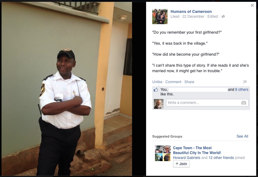
Task: Open Howard Gabriels profile link
Action: tap(186, 158)
